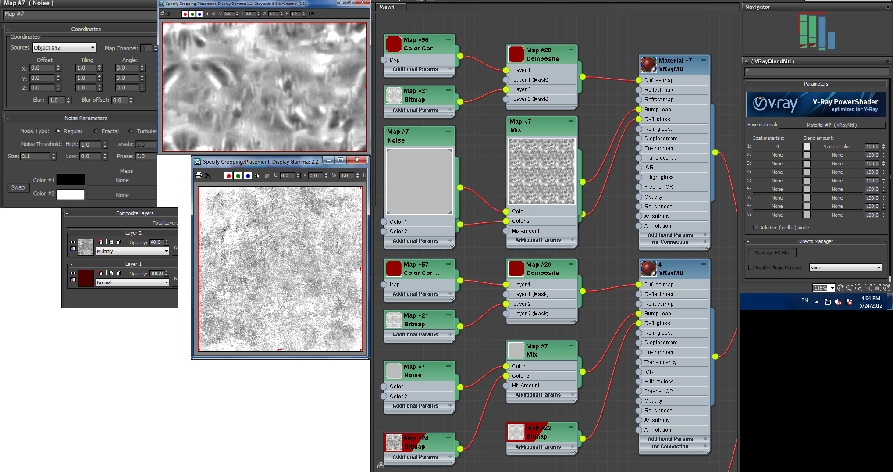Image resolution: width=893 pixels, height=472 pixels.
Task: Toggle coat material 2 blend checkbox
Action: 807,155
